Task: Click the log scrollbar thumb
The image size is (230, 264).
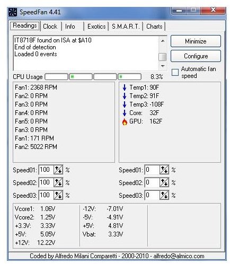Action: coord(163,57)
